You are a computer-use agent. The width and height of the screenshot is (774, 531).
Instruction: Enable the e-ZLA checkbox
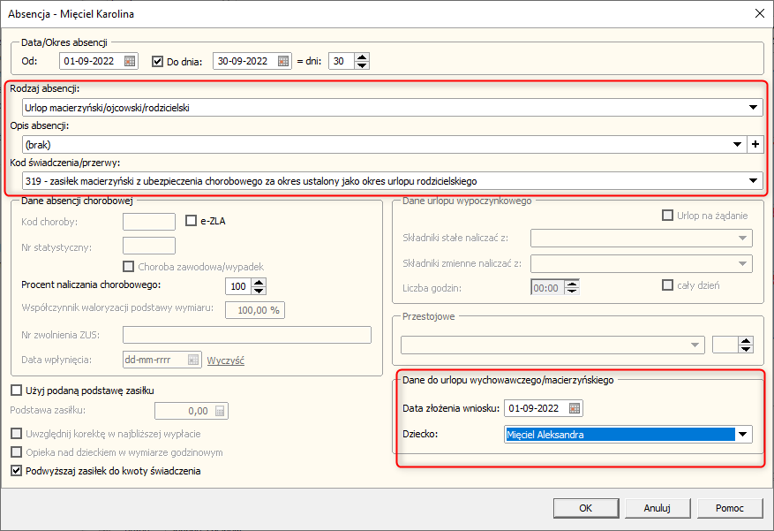(191, 221)
